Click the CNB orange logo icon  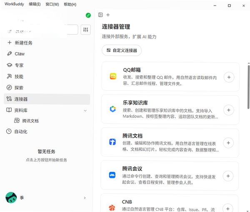tap(112, 208)
